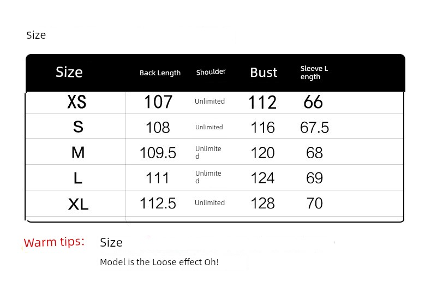Click the Sleeve Length column header
Image resolution: width=431 pixels, height=287 pixels.
tap(314, 73)
